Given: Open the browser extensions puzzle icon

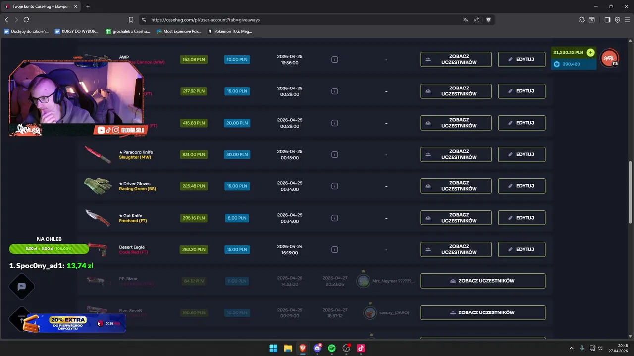Looking at the screenshot, I should click(x=581, y=20).
